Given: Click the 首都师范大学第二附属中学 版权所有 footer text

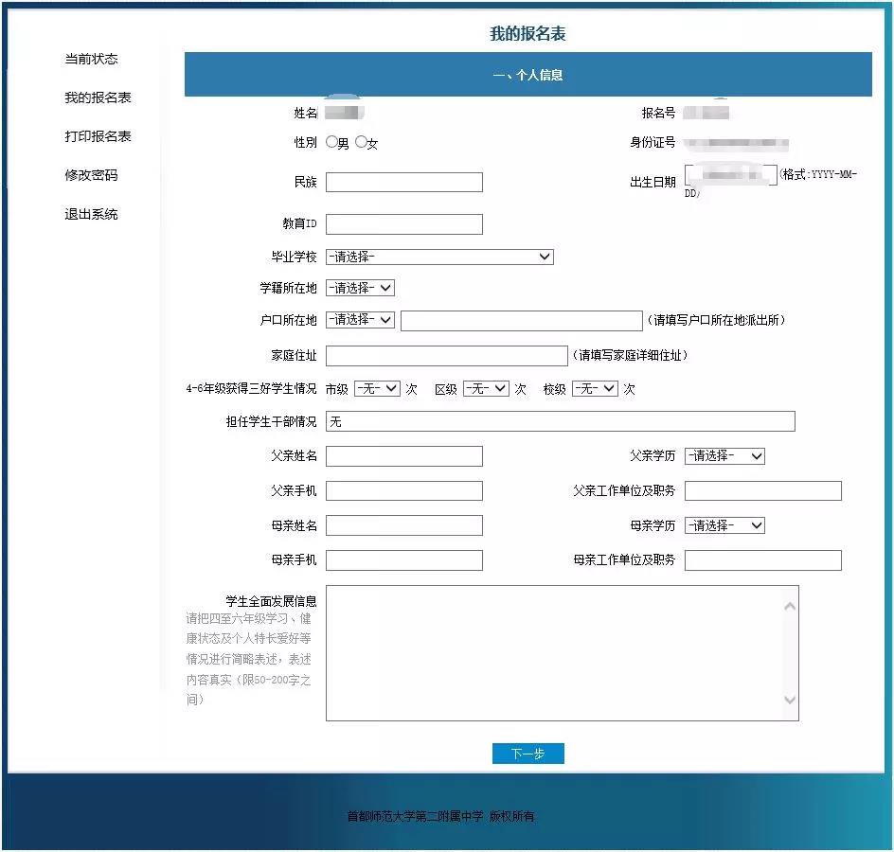Looking at the screenshot, I should (x=440, y=816).
